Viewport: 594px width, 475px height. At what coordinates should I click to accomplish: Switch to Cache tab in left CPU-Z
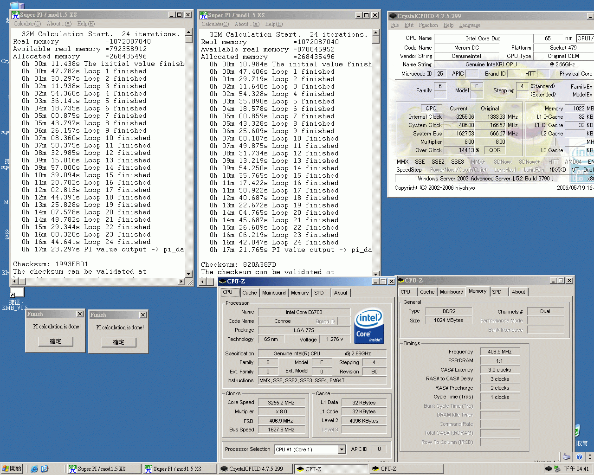click(249, 293)
